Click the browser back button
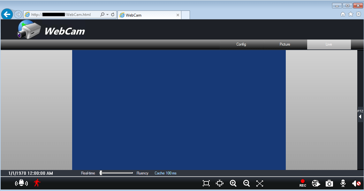 (7, 14)
